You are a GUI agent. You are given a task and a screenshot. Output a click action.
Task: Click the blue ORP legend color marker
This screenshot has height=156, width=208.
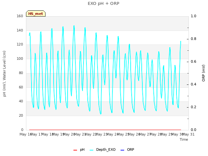[x=122, y=150]
